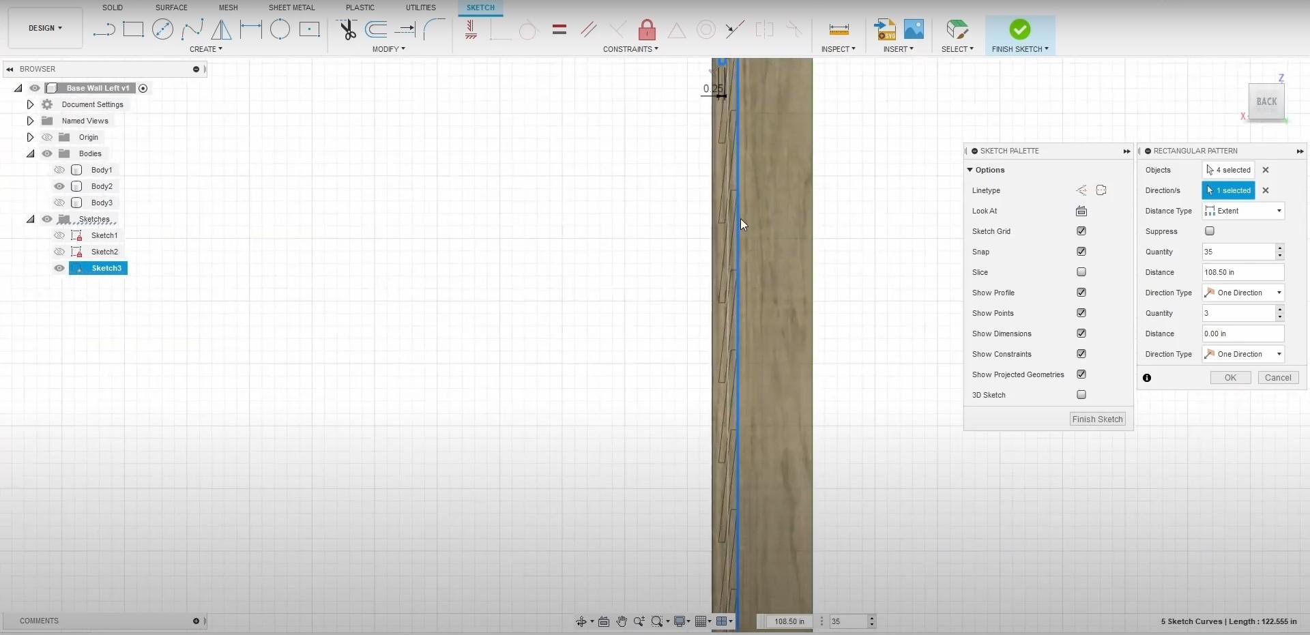Apply the Fillet tool from Modify
This screenshot has width=1310, height=635.
pos(435,29)
